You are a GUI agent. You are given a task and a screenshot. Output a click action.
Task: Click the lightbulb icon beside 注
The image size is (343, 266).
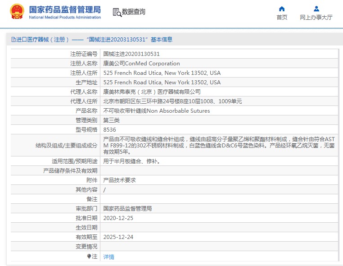coord(89,256)
